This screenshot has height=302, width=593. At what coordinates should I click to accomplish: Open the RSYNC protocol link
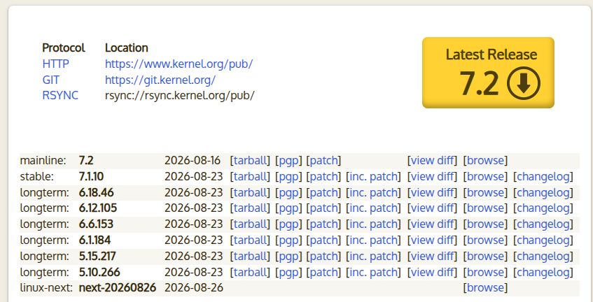pos(60,95)
